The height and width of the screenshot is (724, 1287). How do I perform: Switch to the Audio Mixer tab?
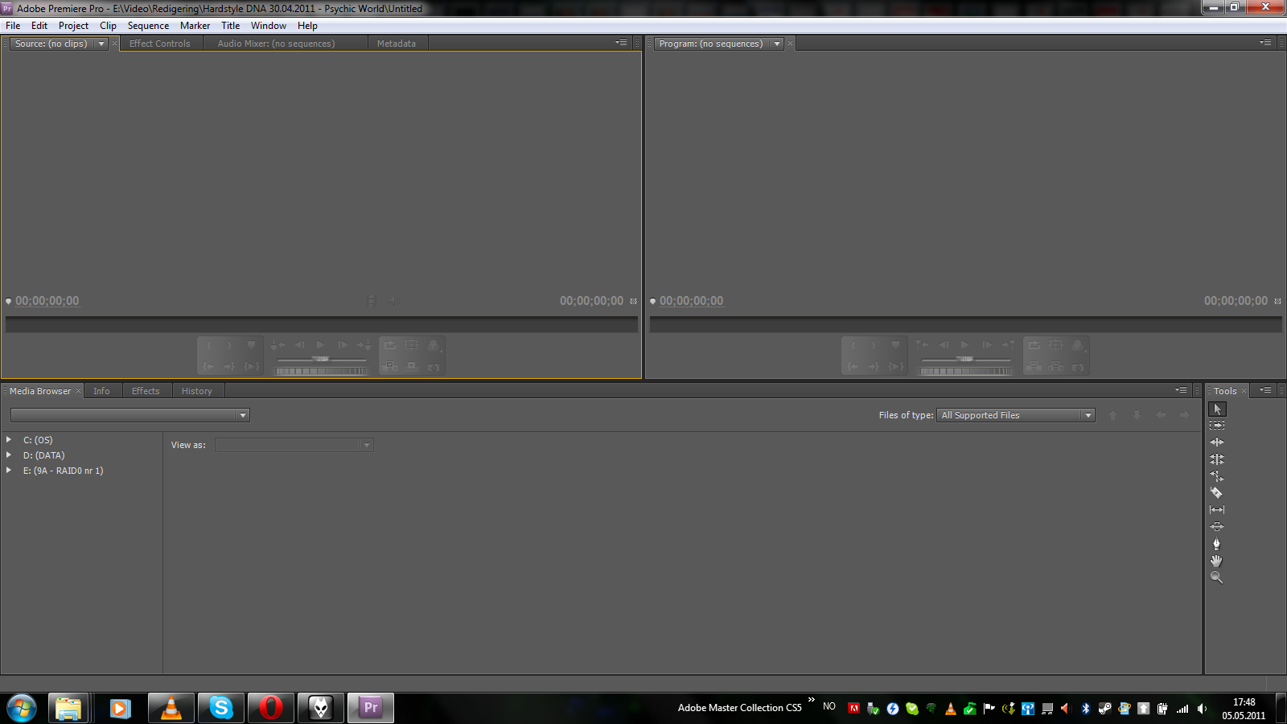276,43
